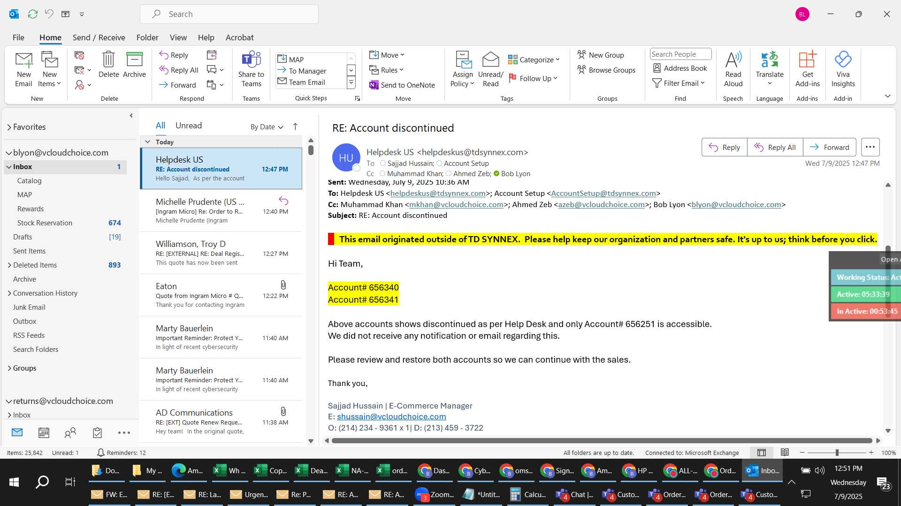Screen dimensions: 901x506
Task: Open more navigation options ellipsis
Action: point(124,432)
